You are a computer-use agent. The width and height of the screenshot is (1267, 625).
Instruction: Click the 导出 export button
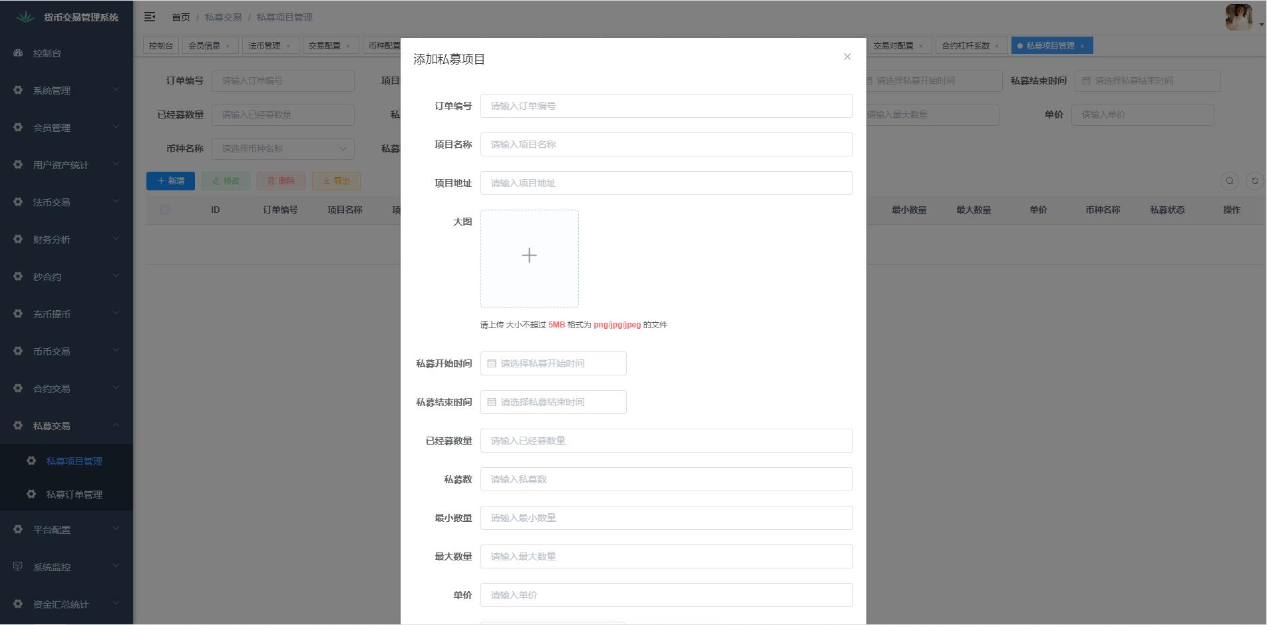[336, 180]
